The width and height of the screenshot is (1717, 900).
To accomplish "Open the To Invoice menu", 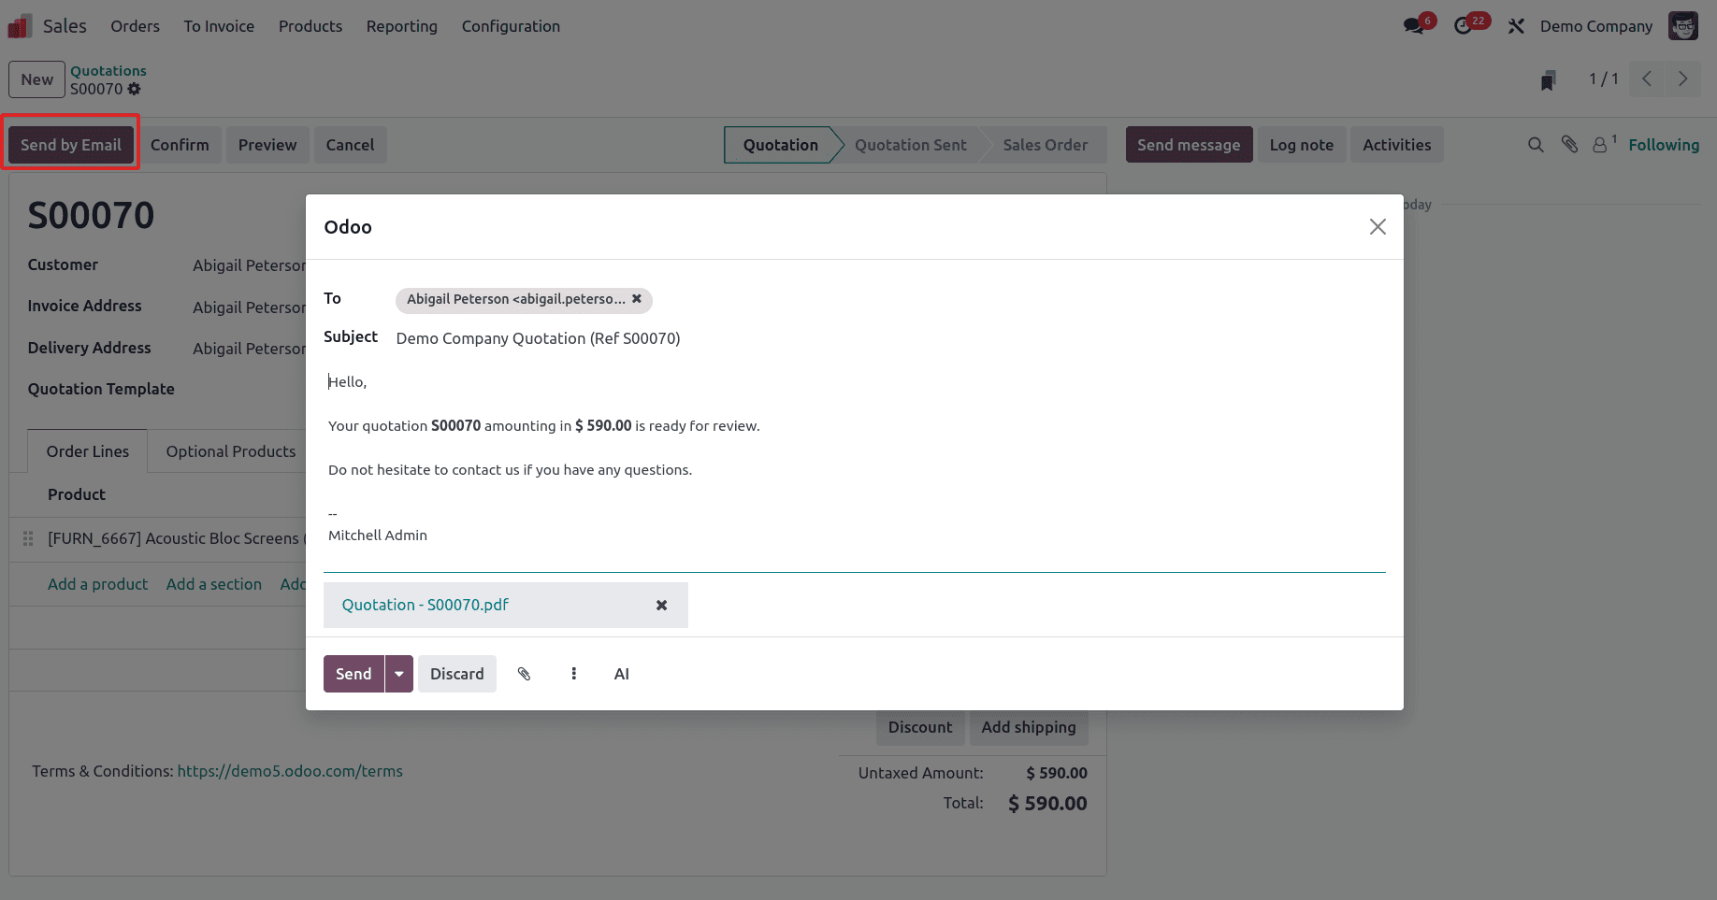I will (x=219, y=26).
